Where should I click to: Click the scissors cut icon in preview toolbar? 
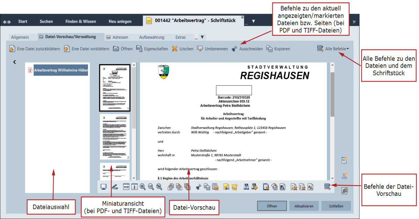(198, 187)
